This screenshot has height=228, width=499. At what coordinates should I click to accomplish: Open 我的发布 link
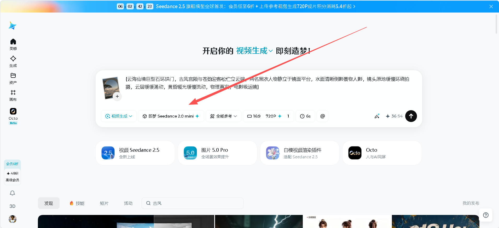pos(471,203)
